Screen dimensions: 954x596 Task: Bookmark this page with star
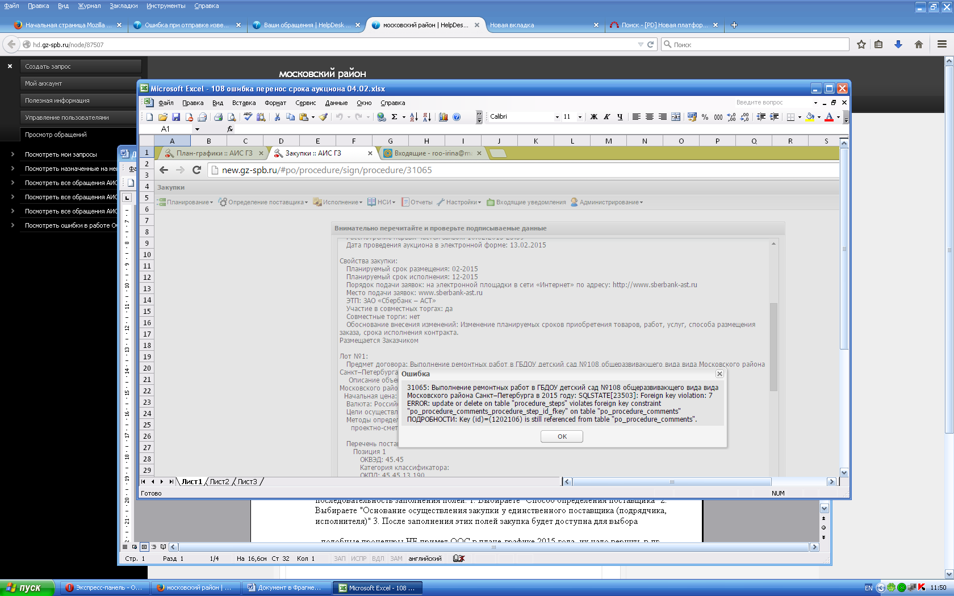click(x=861, y=44)
